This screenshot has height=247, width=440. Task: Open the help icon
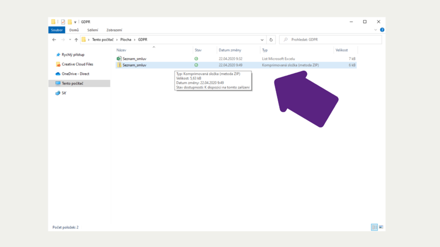coord(382,30)
